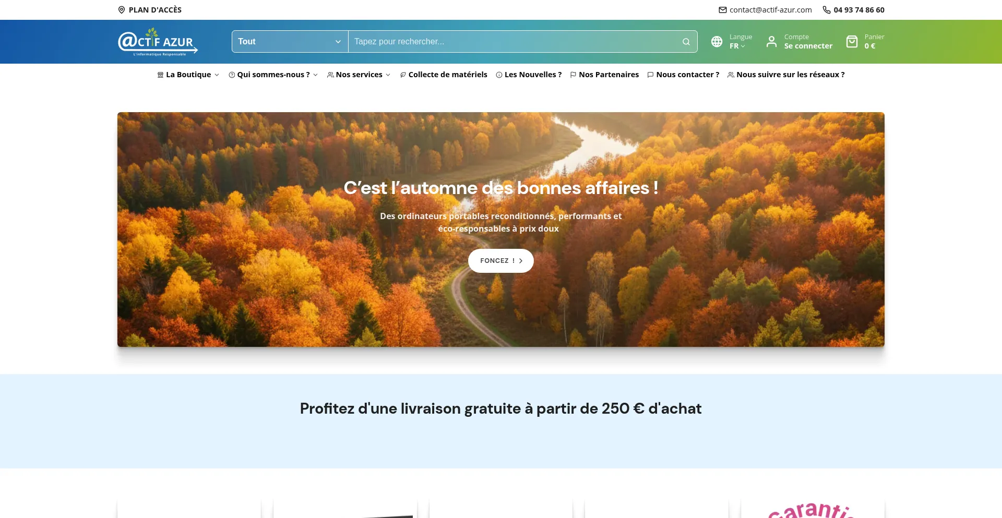The width and height of the screenshot is (1002, 518).
Task: Click the Actif Azur logo
Action: 158,42
